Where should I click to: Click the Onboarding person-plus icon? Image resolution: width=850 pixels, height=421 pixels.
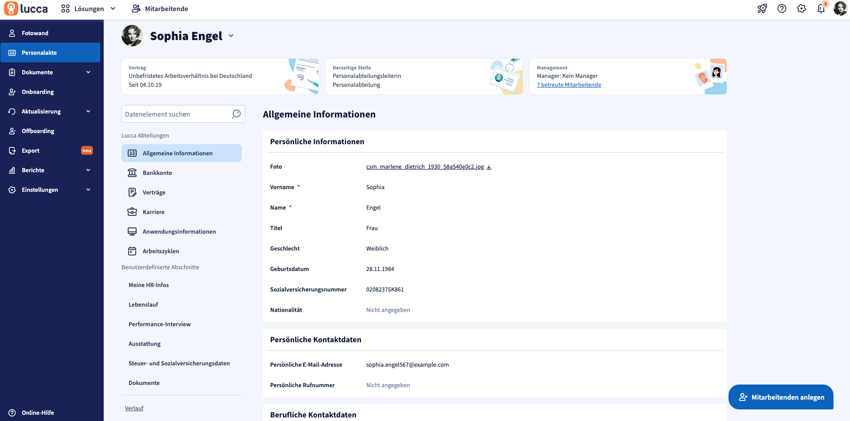pos(12,92)
